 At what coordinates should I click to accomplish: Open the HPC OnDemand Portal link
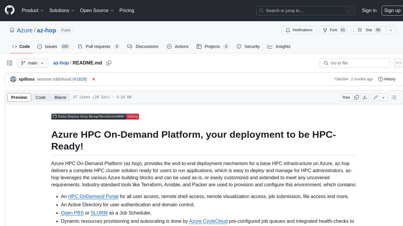pyautogui.click(x=93, y=196)
